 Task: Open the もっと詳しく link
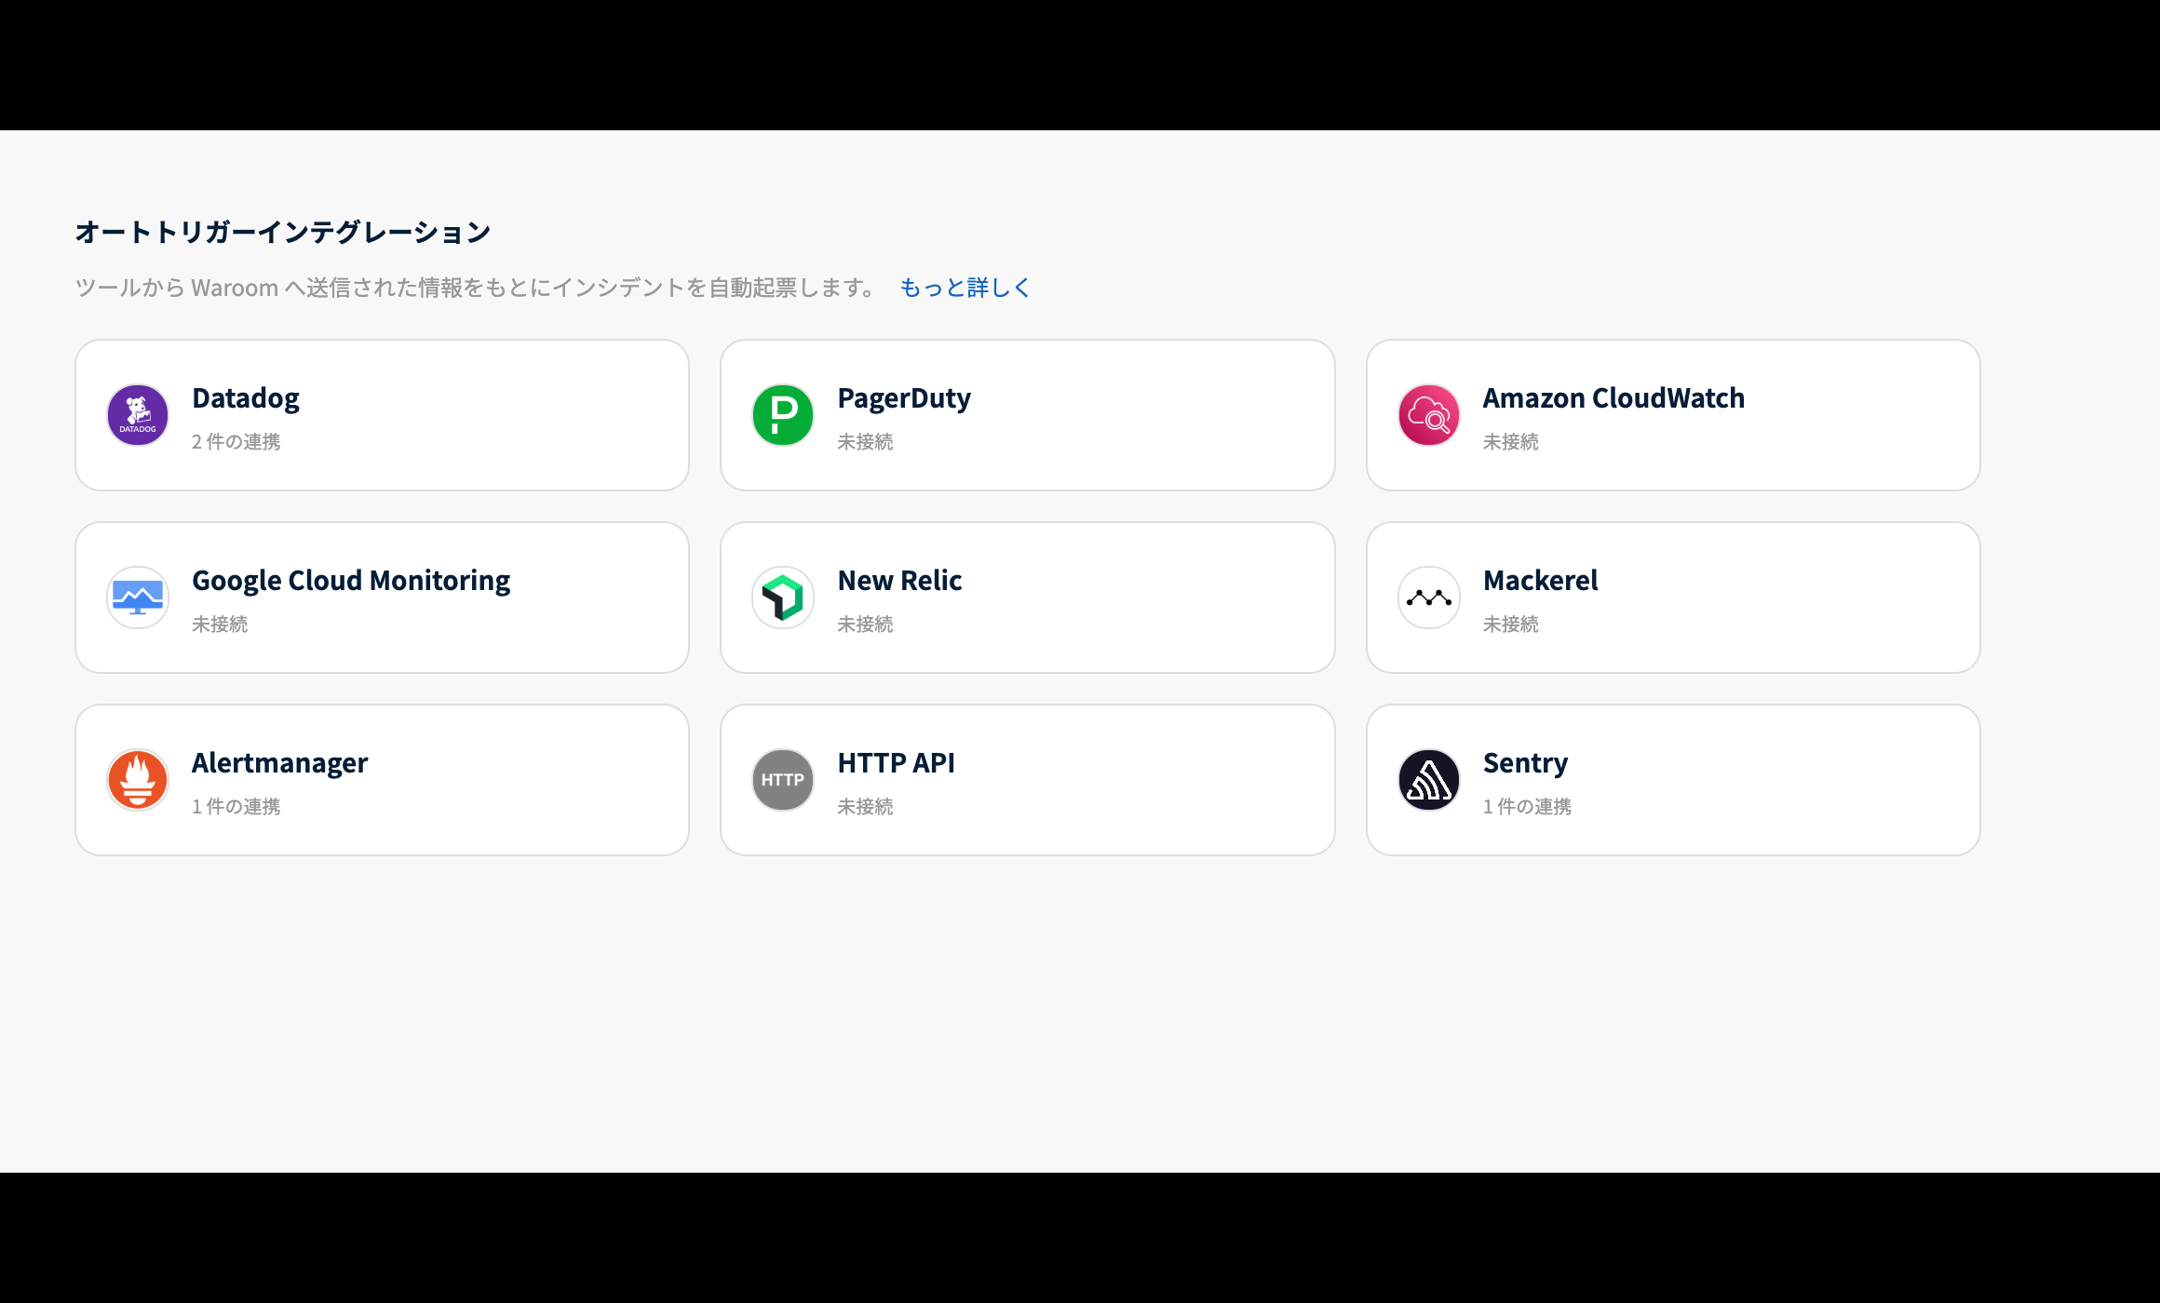(x=965, y=288)
